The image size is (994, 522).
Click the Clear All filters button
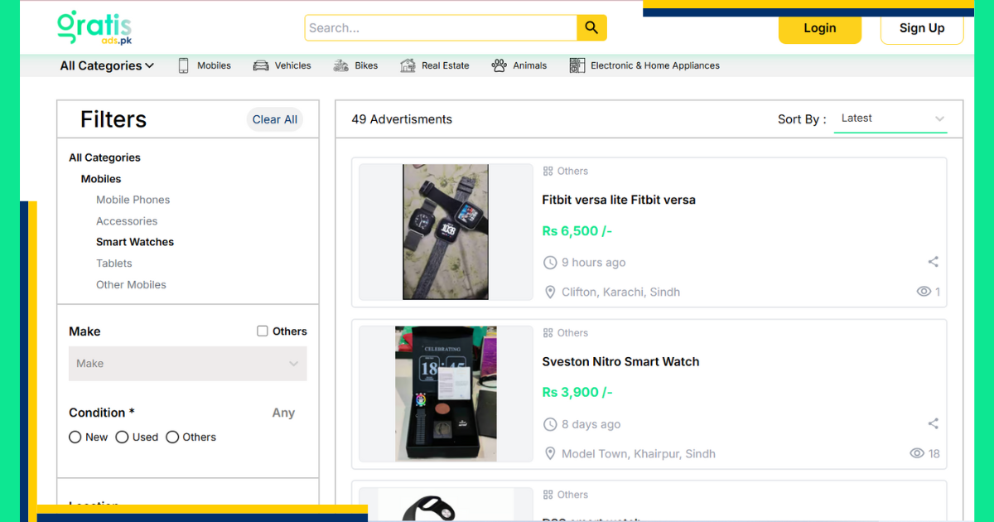275,119
